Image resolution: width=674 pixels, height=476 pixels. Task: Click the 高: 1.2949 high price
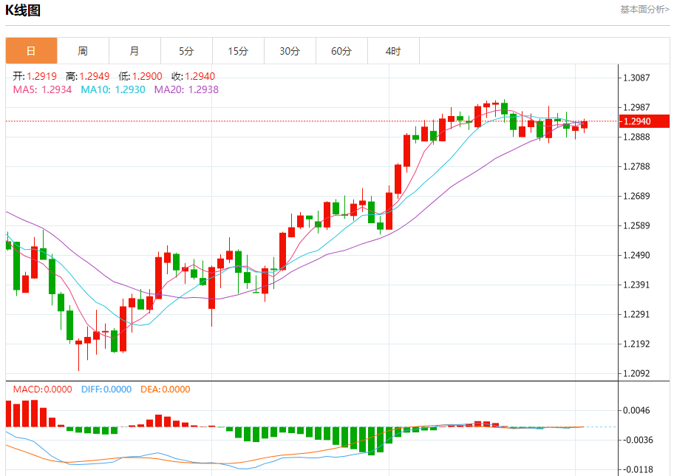coord(88,76)
